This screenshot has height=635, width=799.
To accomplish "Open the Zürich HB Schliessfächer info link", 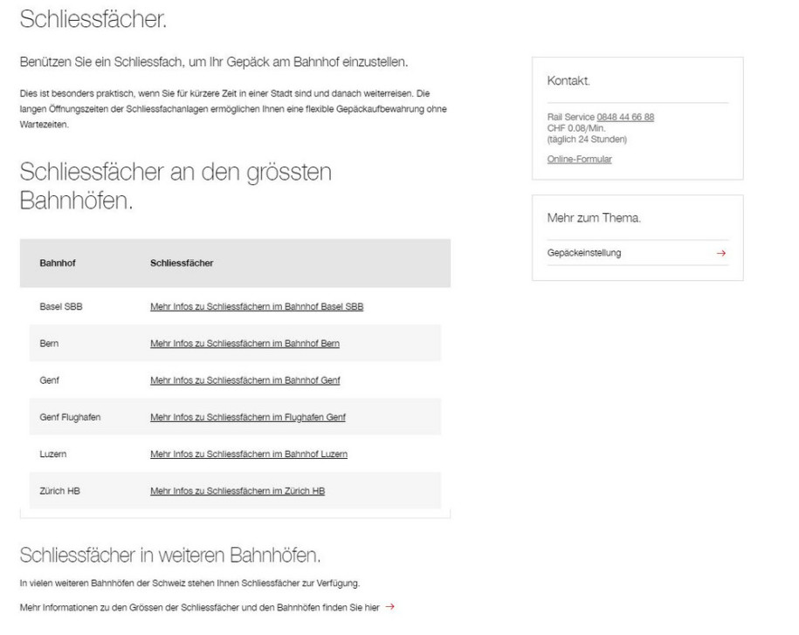I will tap(237, 490).
